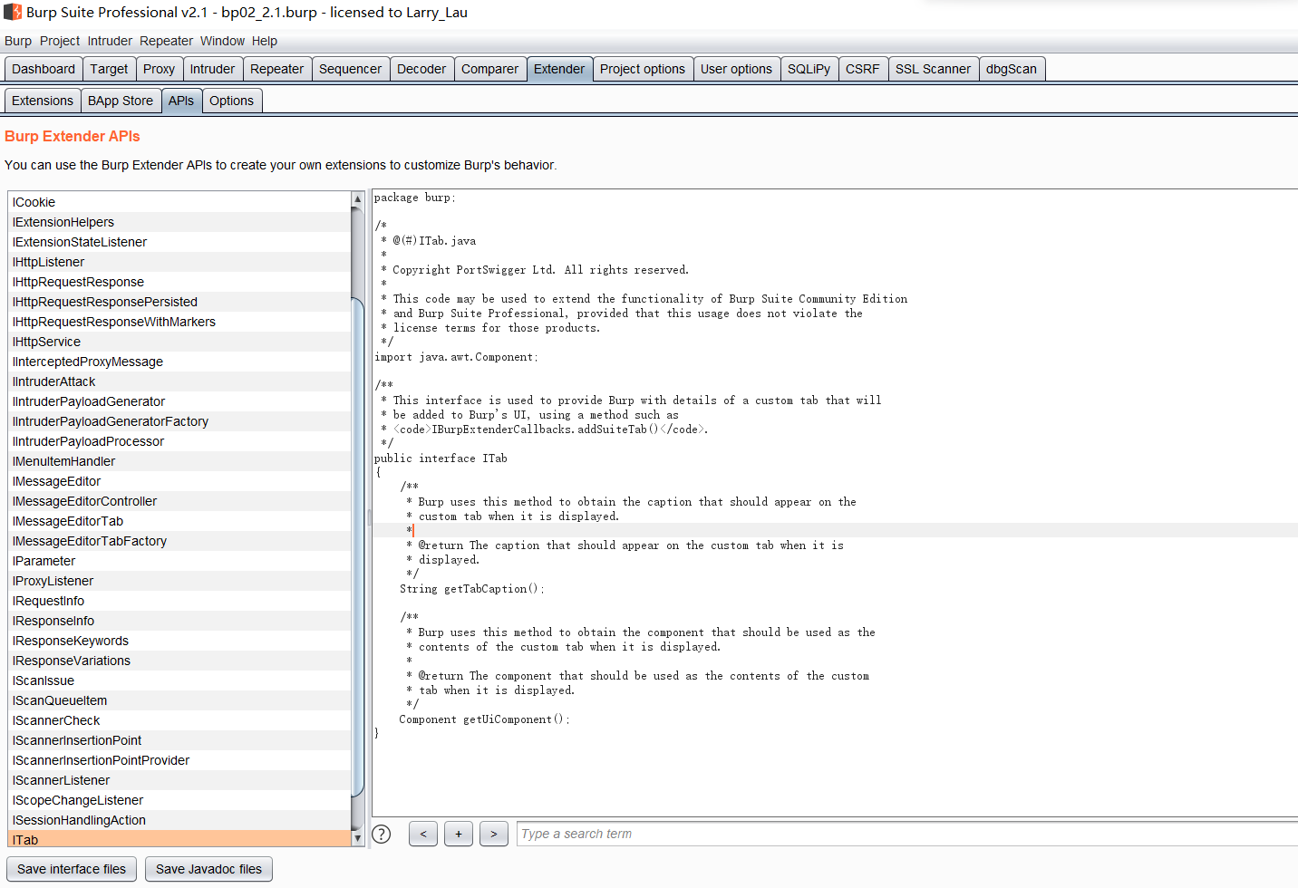This screenshot has width=1298, height=888.
Task: Select IMessageEditor in the list
Action: pos(179,481)
